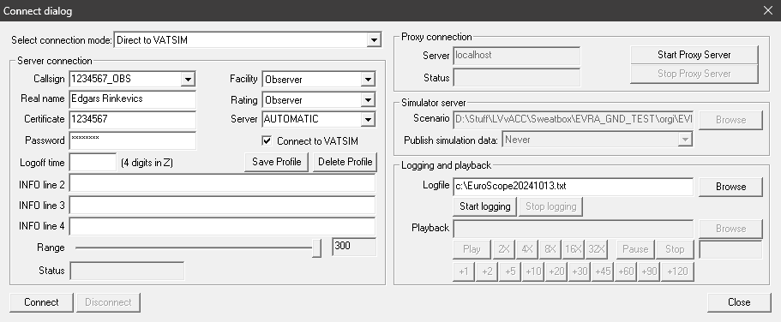Open the Select connection mode dropdown
781x322 pixels.
pyautogui.click(x=248, y=39)
